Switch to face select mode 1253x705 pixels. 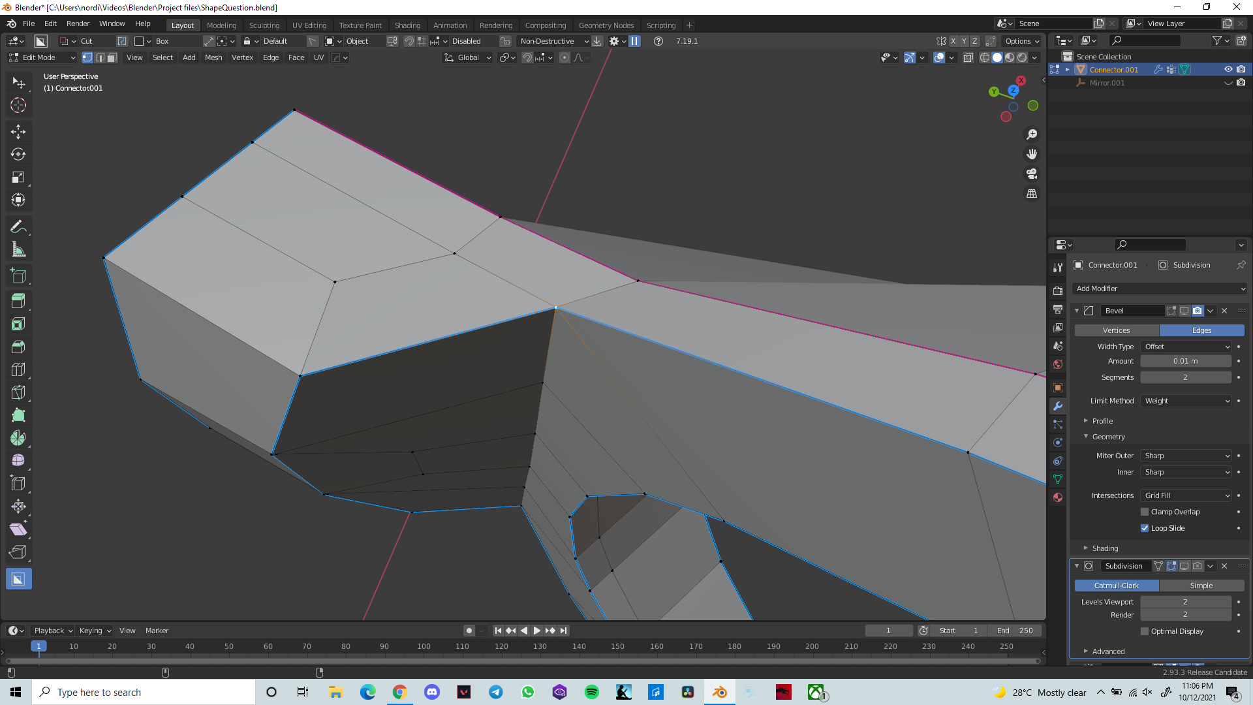click(112, 57)
